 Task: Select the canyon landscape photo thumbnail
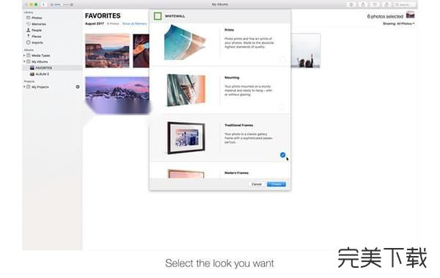click(x=108, y=50)
